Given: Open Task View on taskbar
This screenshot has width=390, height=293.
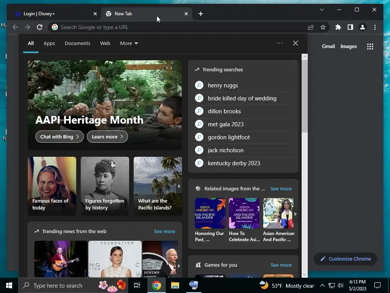Looking at the screenshot, I should 137,285.
